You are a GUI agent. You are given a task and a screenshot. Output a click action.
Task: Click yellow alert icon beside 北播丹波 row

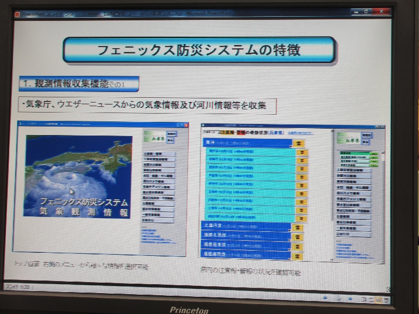pyautogui.click(x=297, y=228)
